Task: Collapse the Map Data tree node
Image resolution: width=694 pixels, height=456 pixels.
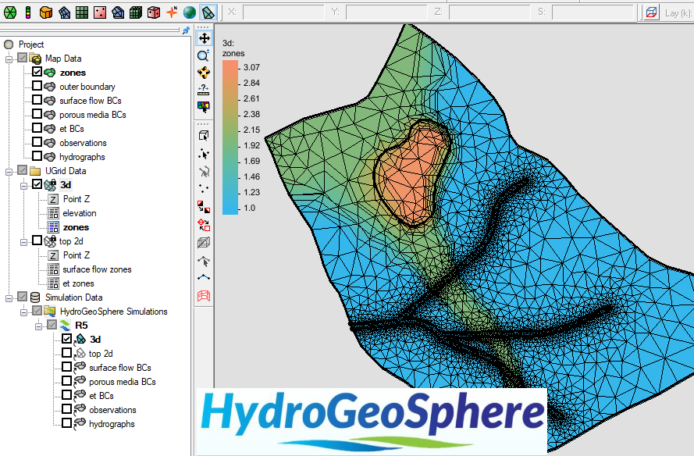Action: pyautogui.click(x=9, y=59)
